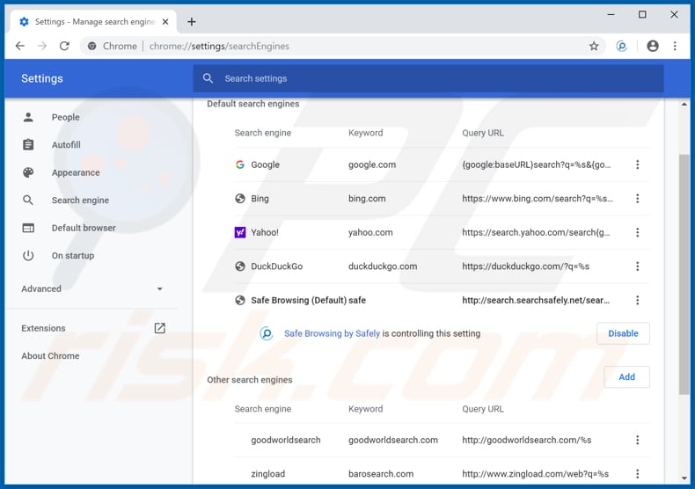
Task: Click the Safe Browsing extension icon beside control notice
Action: [x=267, y=333]
